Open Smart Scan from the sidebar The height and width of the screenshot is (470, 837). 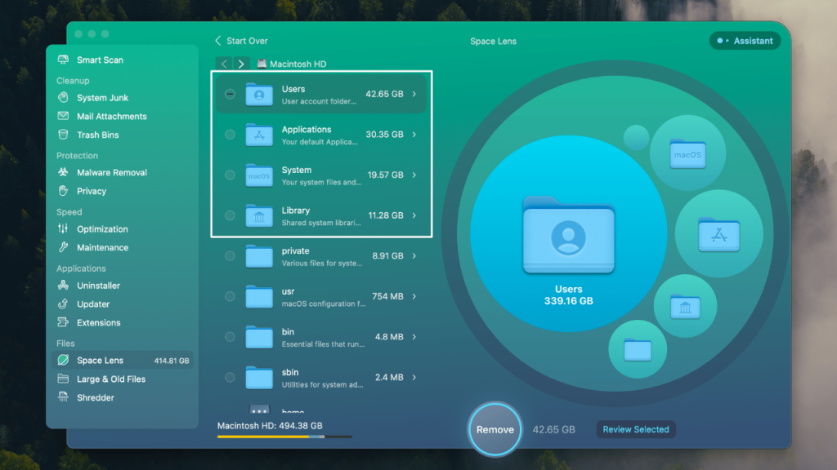click(100, 60)
